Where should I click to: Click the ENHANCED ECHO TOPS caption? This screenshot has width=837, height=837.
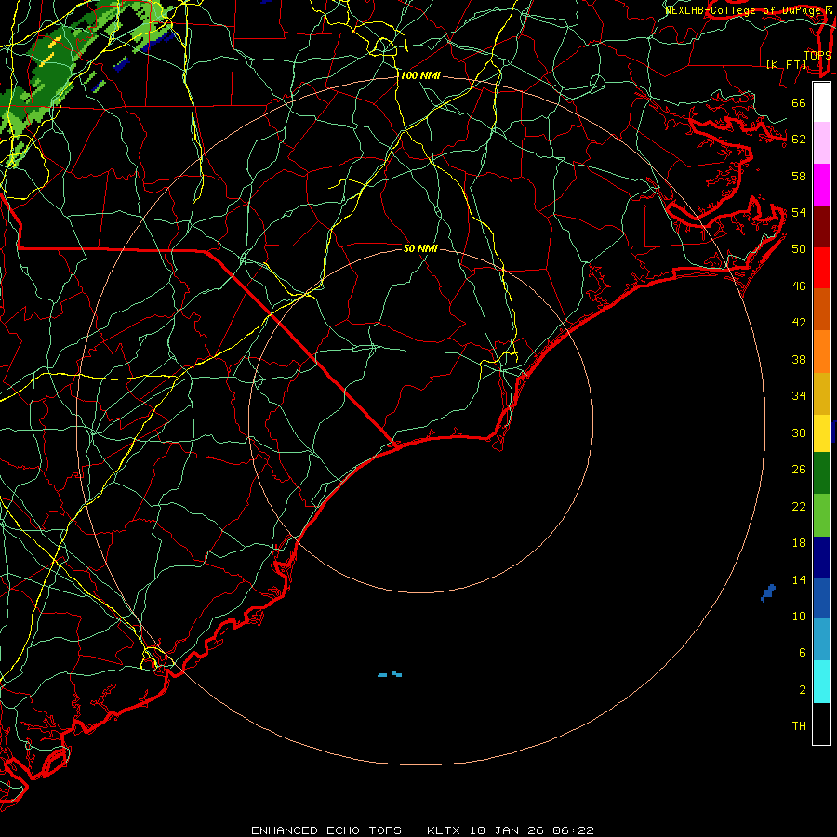pyautogui.click(x=326, y=830)
